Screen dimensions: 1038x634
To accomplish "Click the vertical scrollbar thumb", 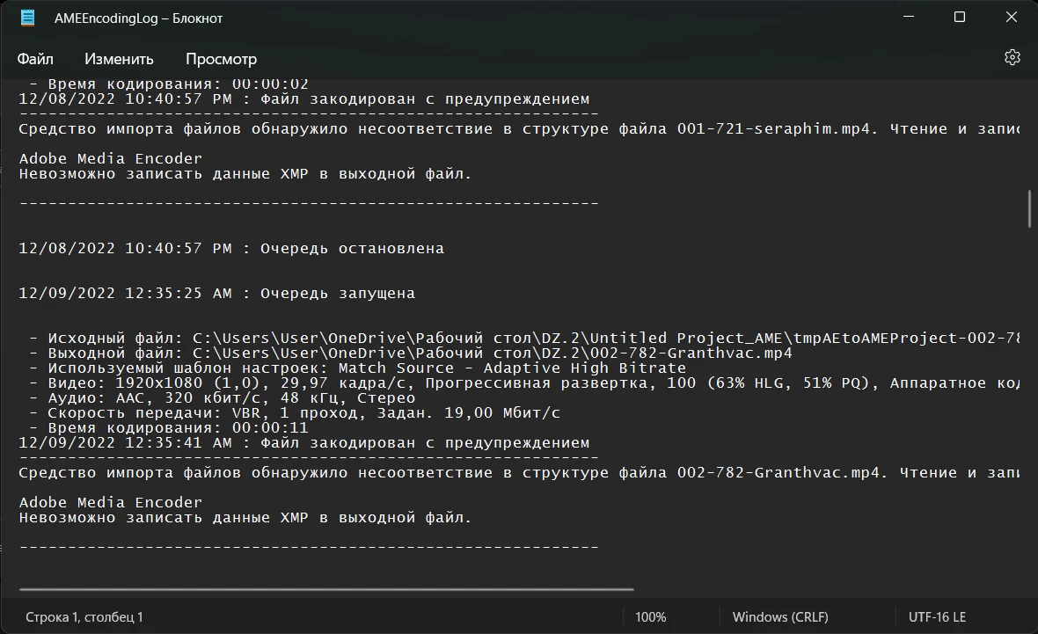I will point(1029,209).
